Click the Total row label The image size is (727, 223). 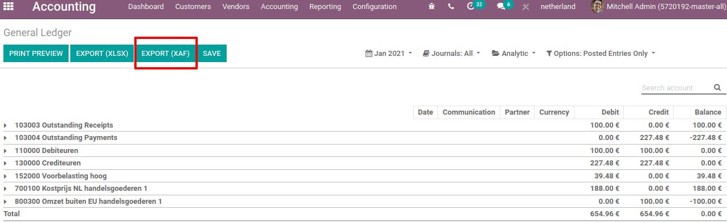click(11, 214)
